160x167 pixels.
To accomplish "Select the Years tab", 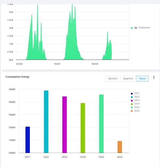I will pos(142,79).
